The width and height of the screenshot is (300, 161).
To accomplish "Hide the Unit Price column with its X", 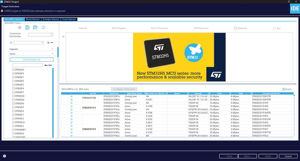I will (166, 93).
